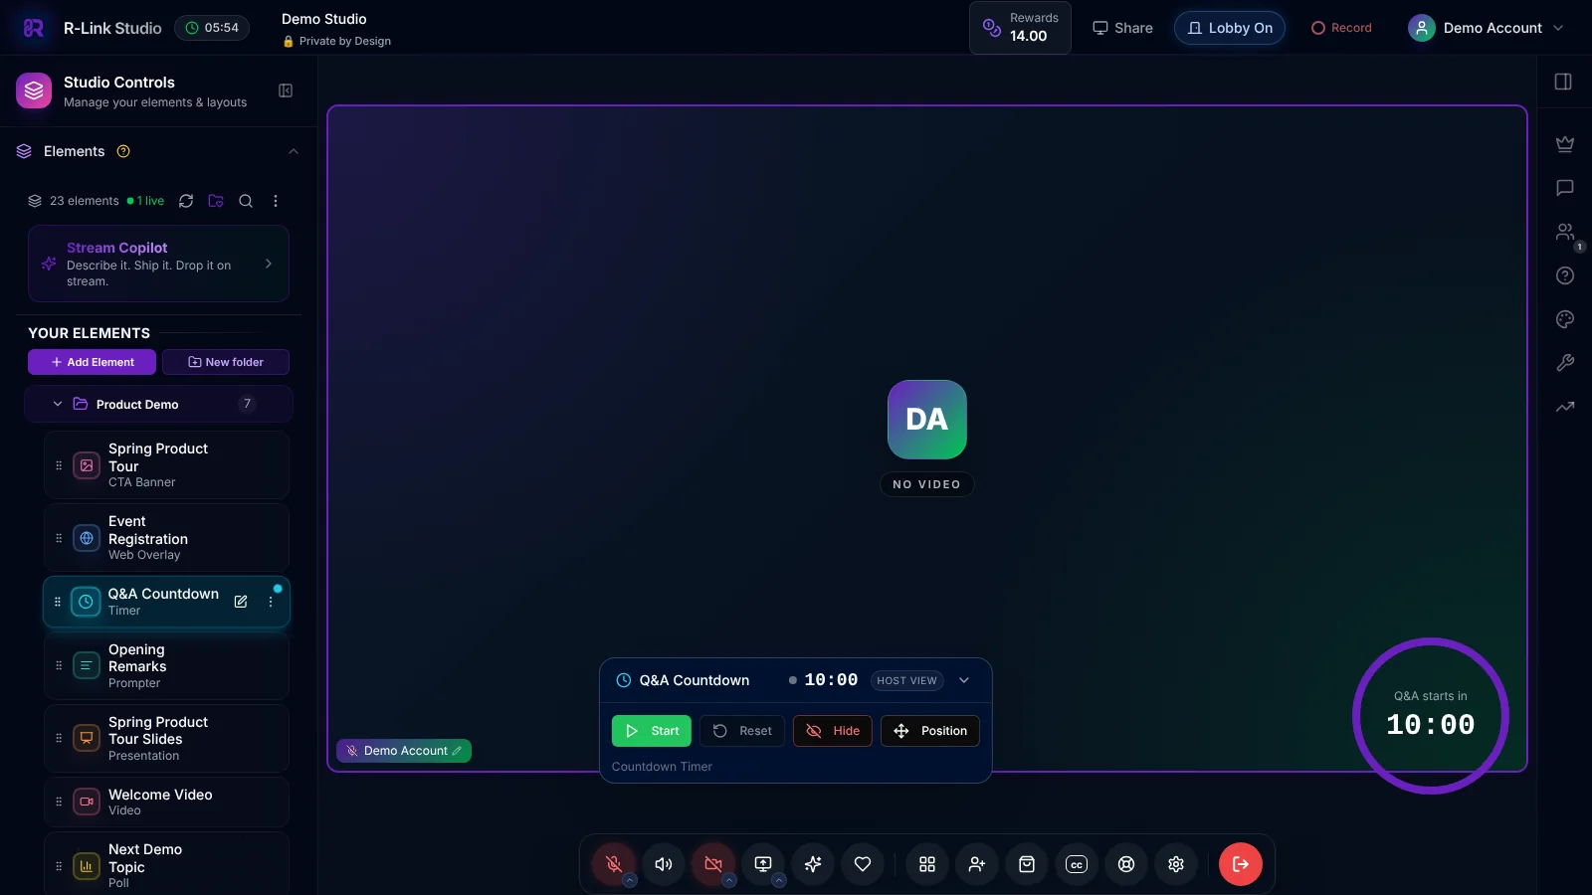
Task: Expand microphone options arrow
Action: (x=630, y=880)
